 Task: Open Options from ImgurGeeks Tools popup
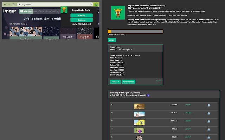(82, 20)
